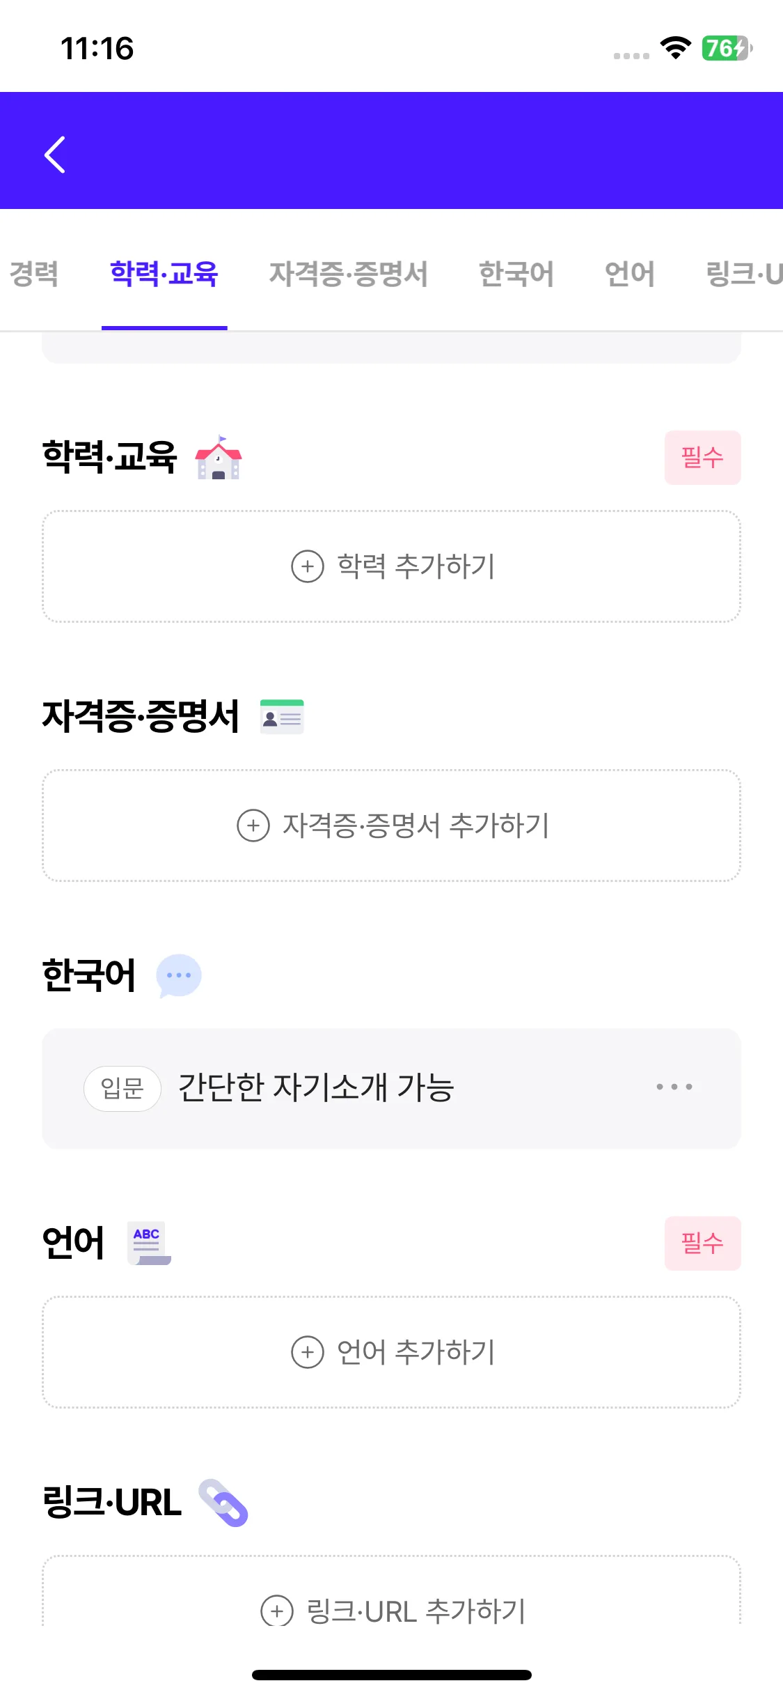This screenshot has height=1697, width=783.
Task: Tap the speech bubble icon beside 한국어
Action: point(179,975)
